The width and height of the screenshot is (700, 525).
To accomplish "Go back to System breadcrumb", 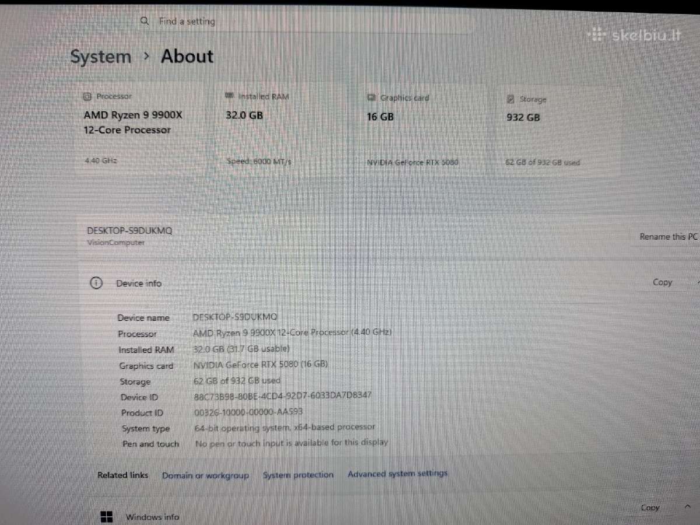I will click(101, 57).
